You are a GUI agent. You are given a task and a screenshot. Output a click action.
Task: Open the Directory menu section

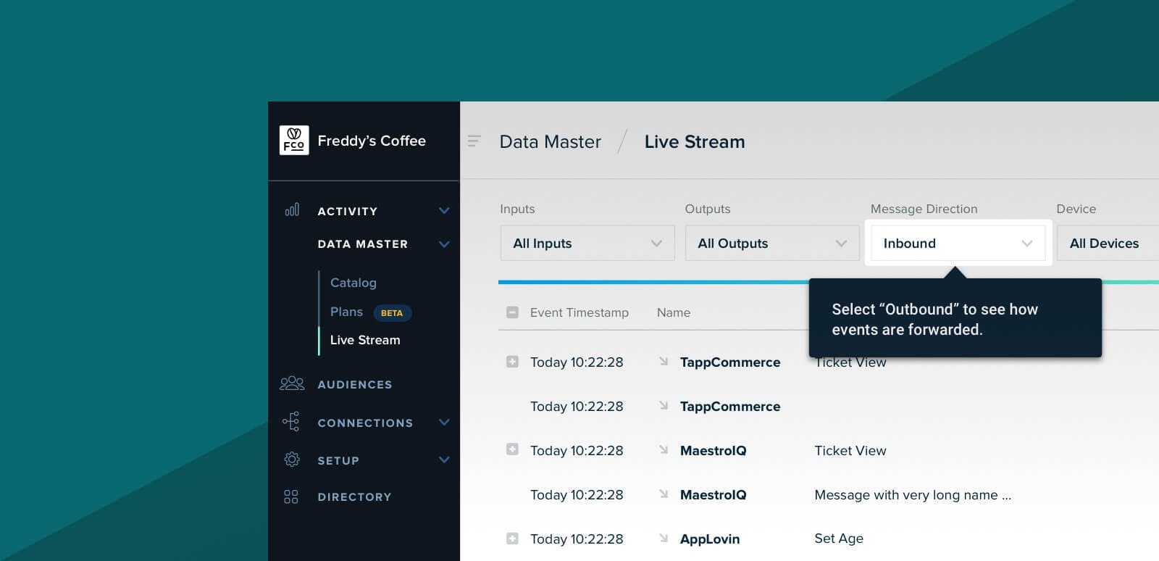coord(354,496)
